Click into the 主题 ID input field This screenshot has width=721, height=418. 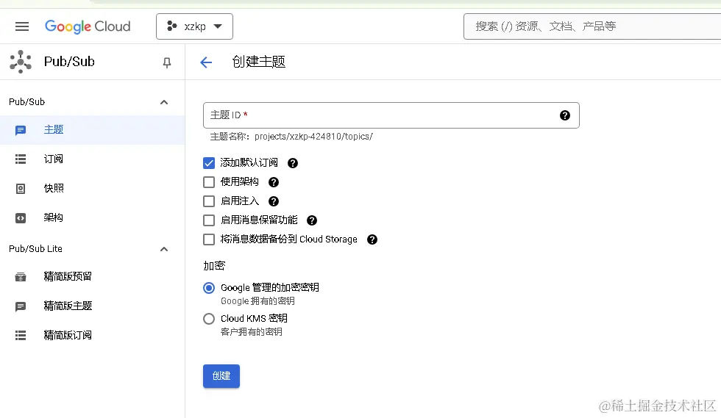tap(391, 115)
